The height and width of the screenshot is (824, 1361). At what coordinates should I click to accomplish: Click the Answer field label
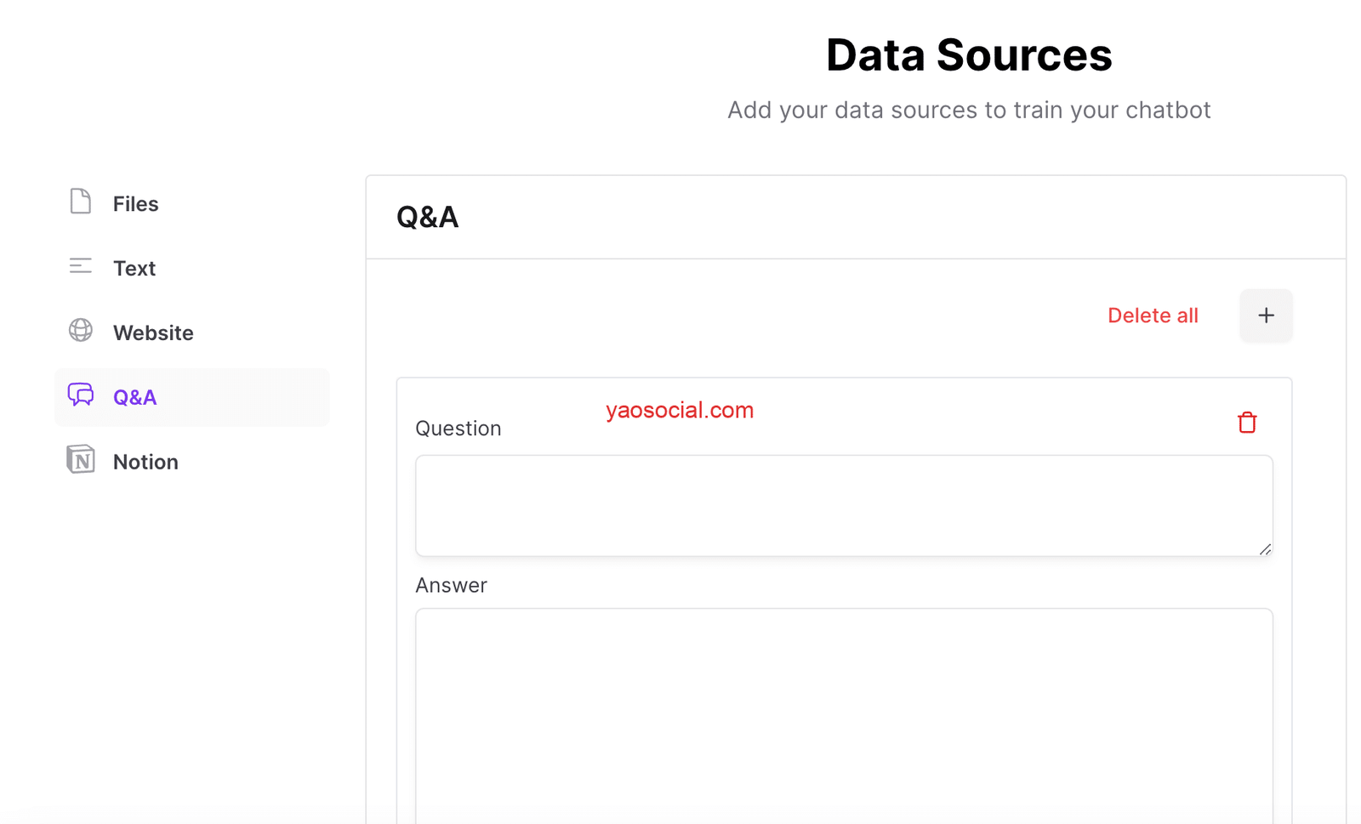[x=451, y=586]
